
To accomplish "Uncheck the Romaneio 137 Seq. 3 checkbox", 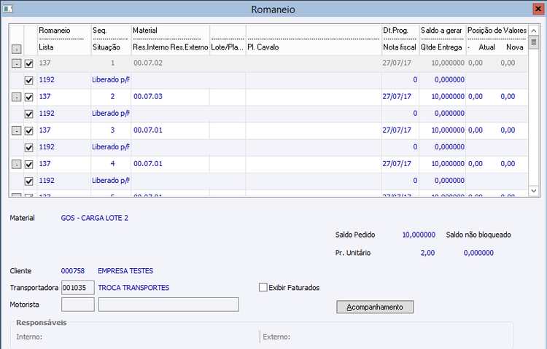I will (29, 130).
